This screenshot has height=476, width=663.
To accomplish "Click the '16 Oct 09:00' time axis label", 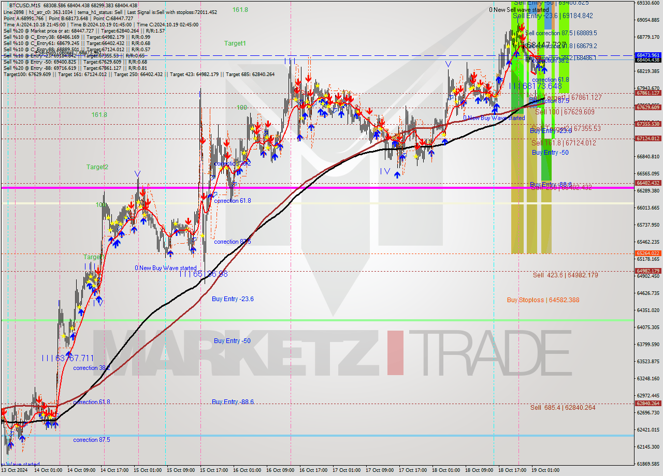I will (x=280, y=470).
